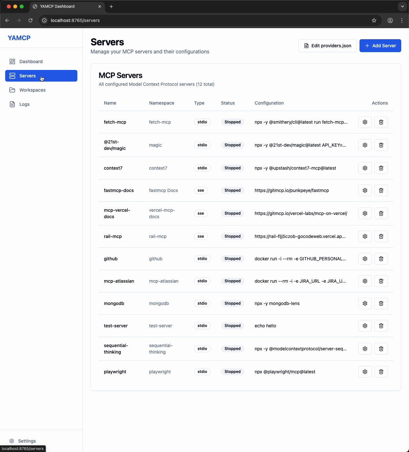
Task: Open settings for github server
Action: (x=365, y=259)
